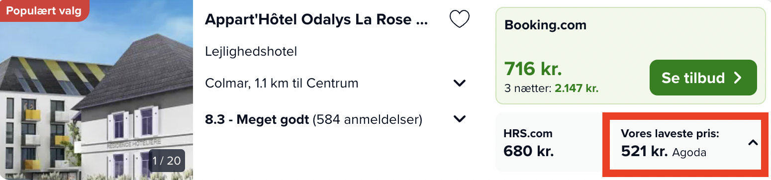Click the Se tilbud button
771x180 pixels.
click(703, 78)
